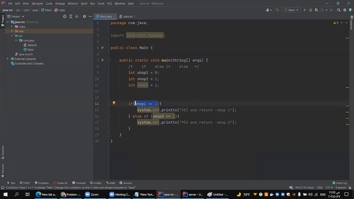
Task: Click run gutter arrow beside main method
Action: [103, 60]
